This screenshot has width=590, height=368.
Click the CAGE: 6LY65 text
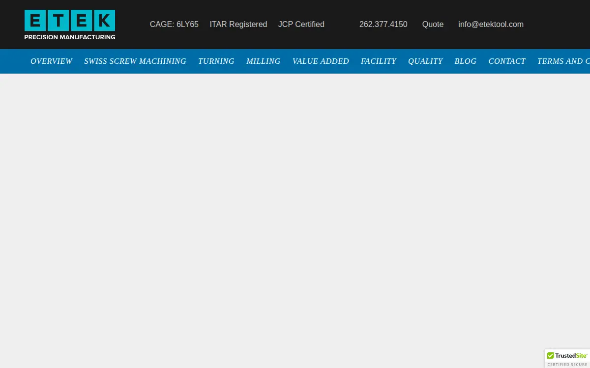(174, 24)
